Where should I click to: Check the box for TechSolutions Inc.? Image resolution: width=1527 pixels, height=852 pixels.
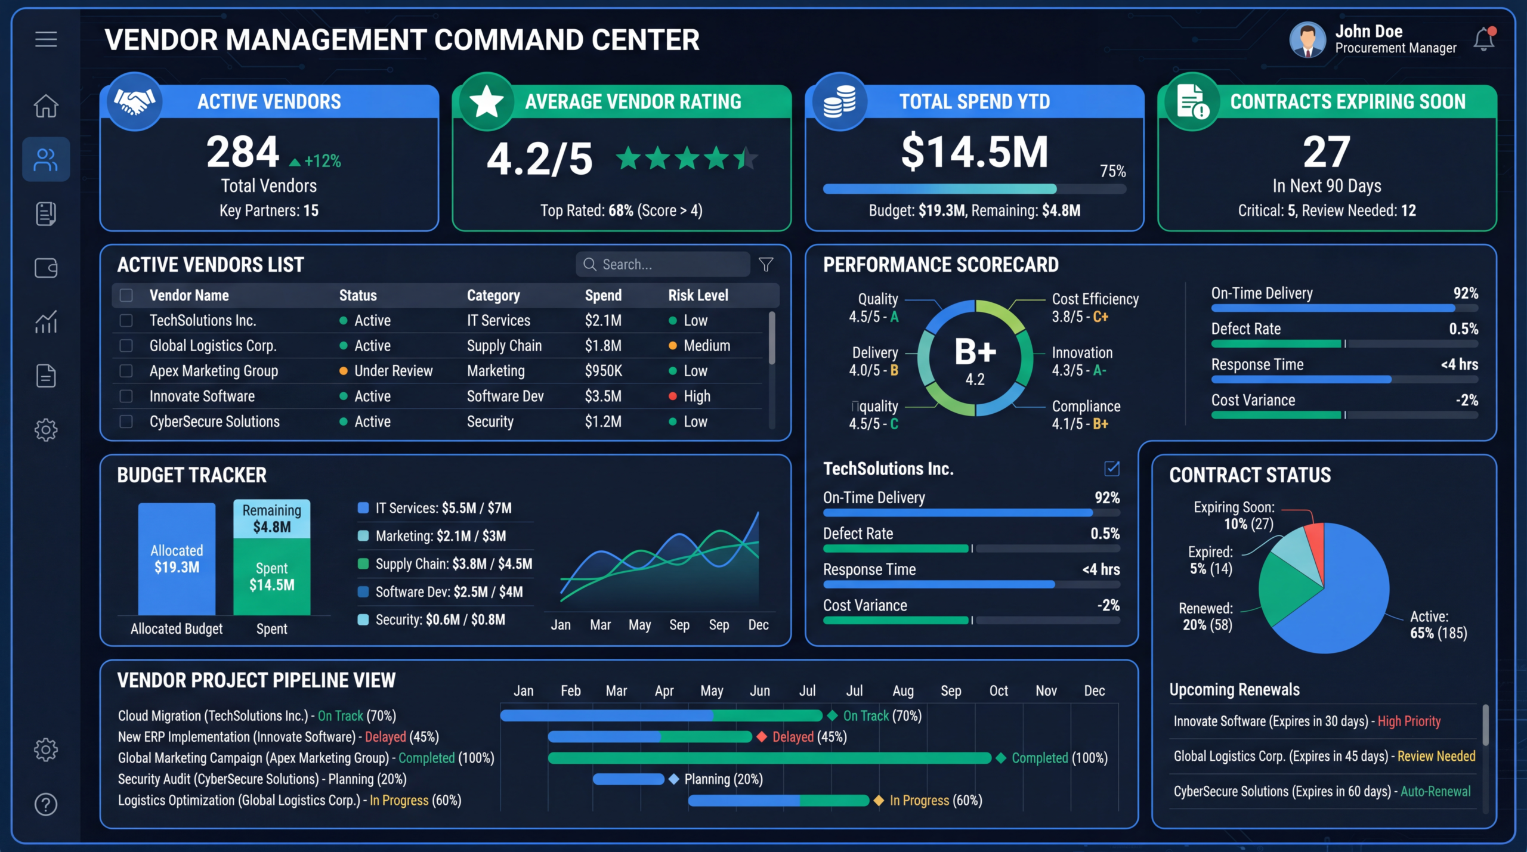pyautogui.click(x=126, y=320)
